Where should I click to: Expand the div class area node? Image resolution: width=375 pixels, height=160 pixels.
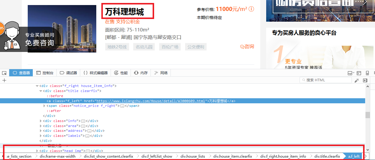41,126
